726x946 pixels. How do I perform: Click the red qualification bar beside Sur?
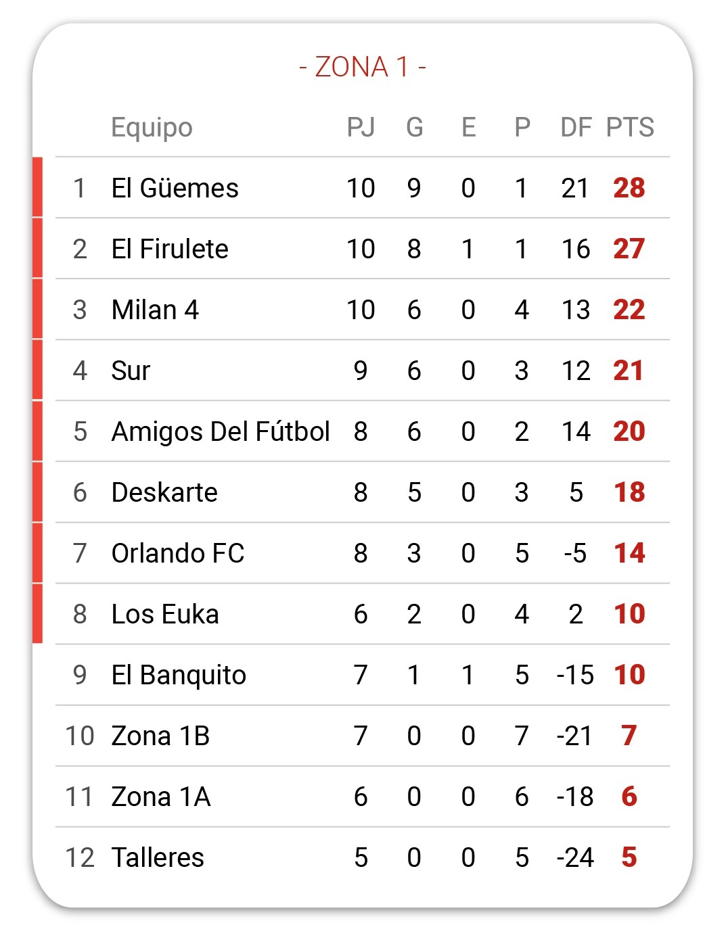coord(37,371)
